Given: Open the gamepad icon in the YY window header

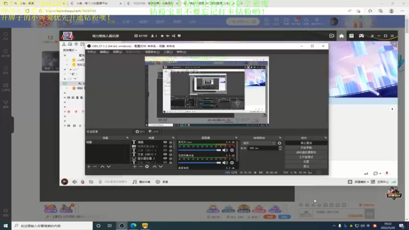Looking at the screenshot, I should click(x=361, y=36).
